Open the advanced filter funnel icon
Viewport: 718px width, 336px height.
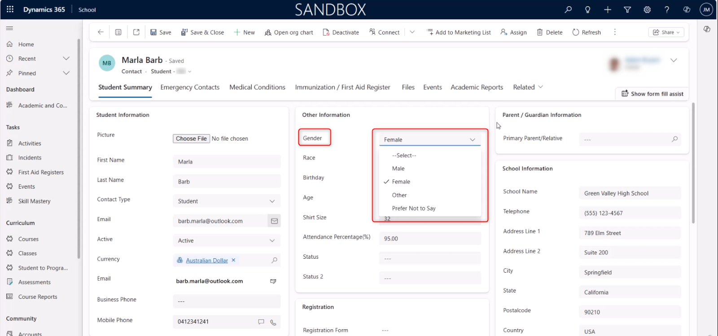(x=627, y=9)
